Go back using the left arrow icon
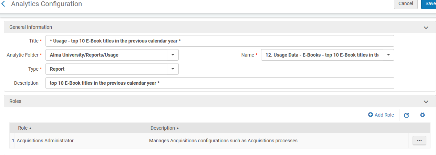Viewport: 436px width, 155px height. pyautogui.click(x=3, y=4)
